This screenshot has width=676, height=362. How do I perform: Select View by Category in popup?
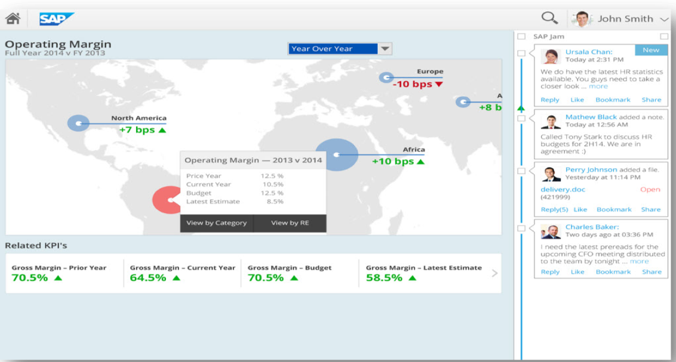[216, 223]
